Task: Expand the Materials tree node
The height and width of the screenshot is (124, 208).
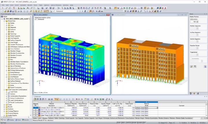Action: pos(6,27)
